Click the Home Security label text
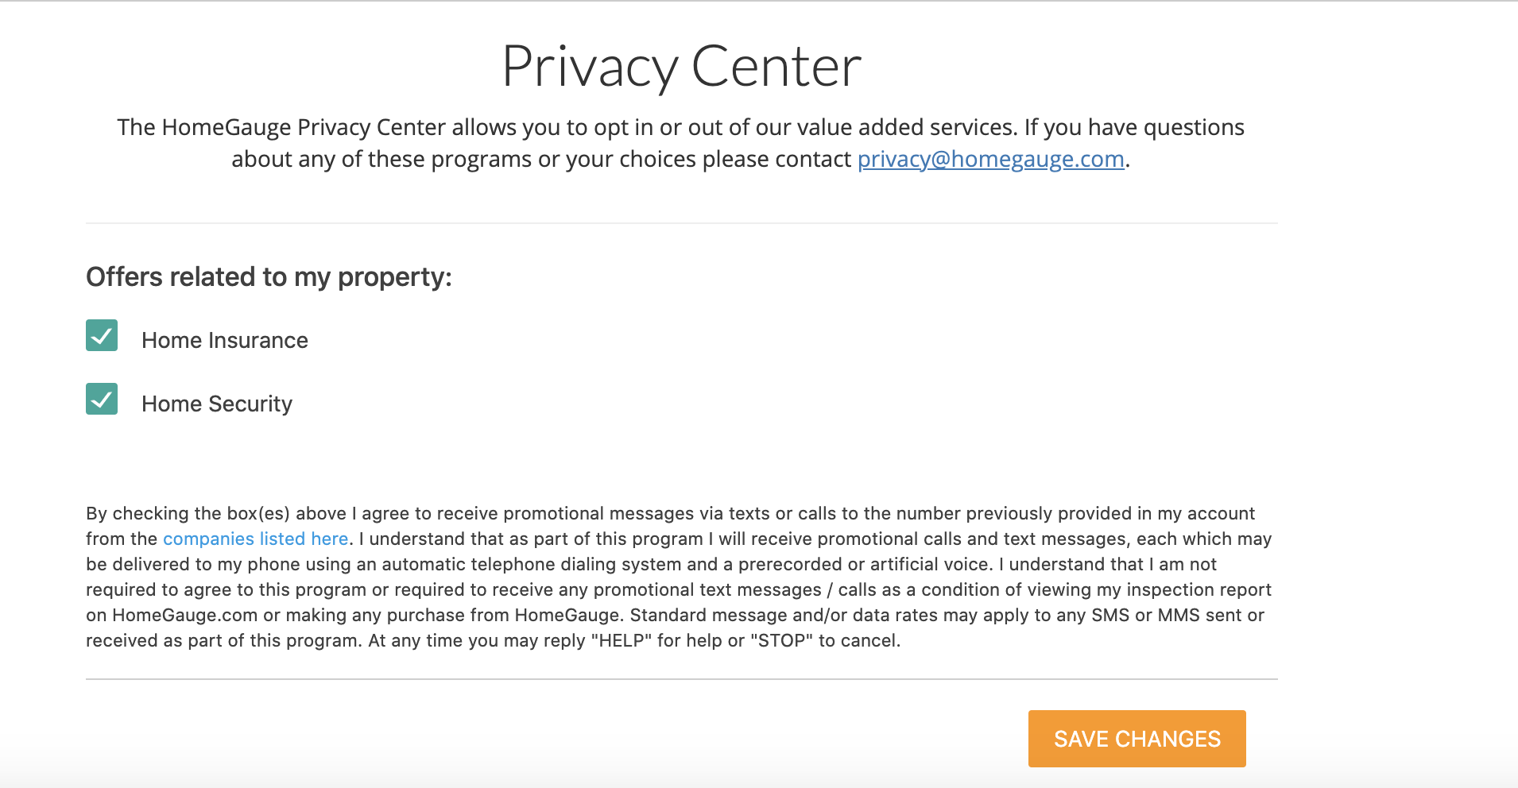Viewport: 1518px width, 788px height. click(x=216, y=404)
